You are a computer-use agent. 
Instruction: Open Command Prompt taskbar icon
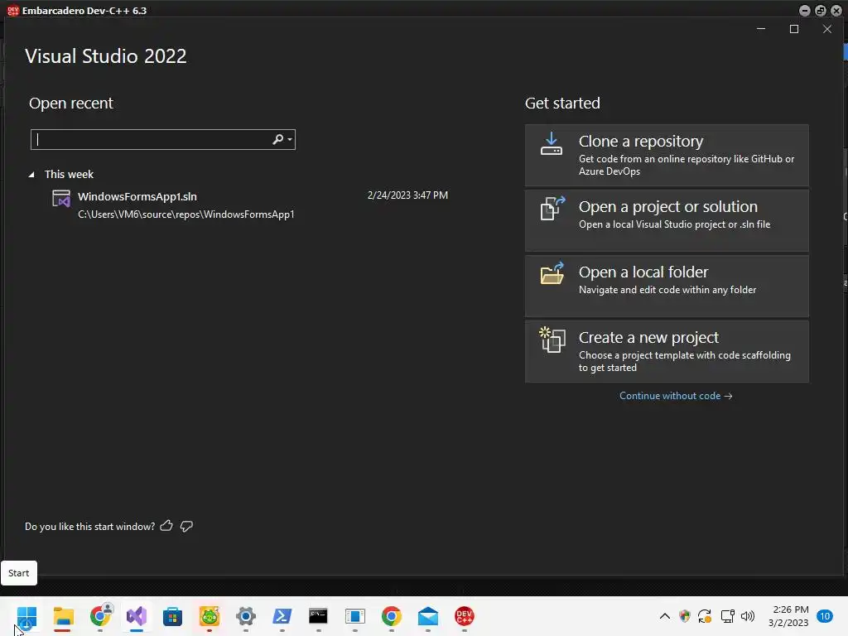(318, 616)
